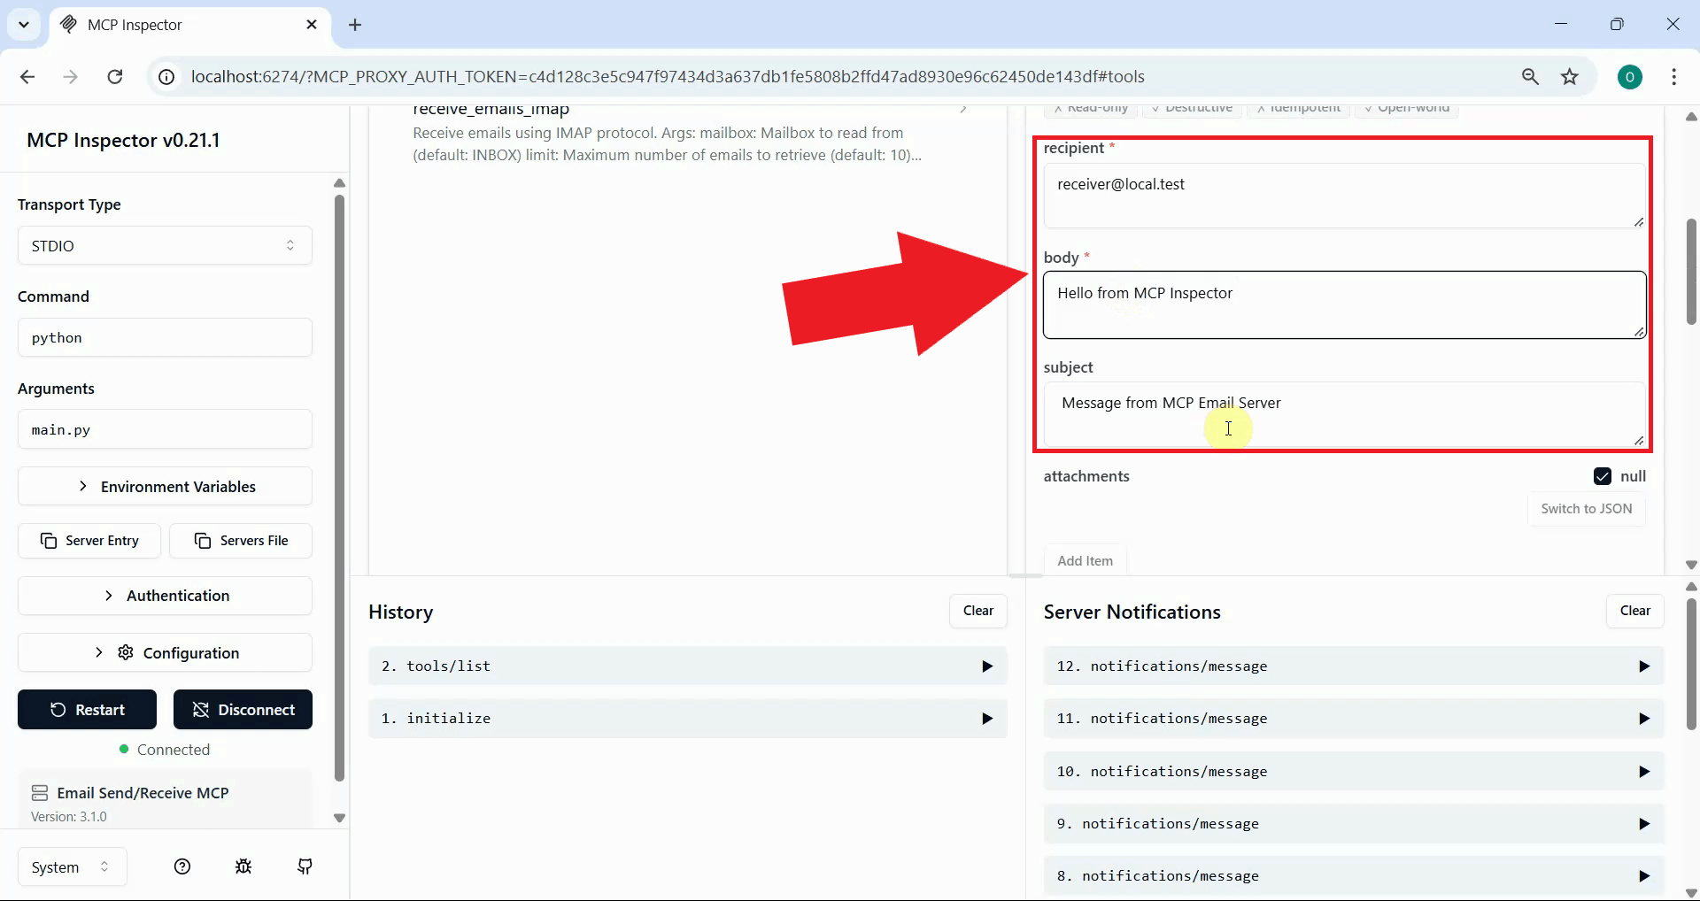The width and height of the screenshot is (1700, 901).
Task: Click the Restart button
Action: click(87, 710)
